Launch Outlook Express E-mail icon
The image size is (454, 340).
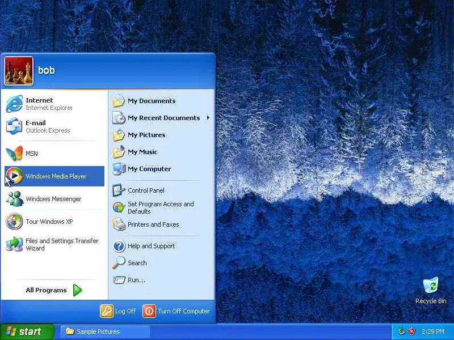pos(14,126)
